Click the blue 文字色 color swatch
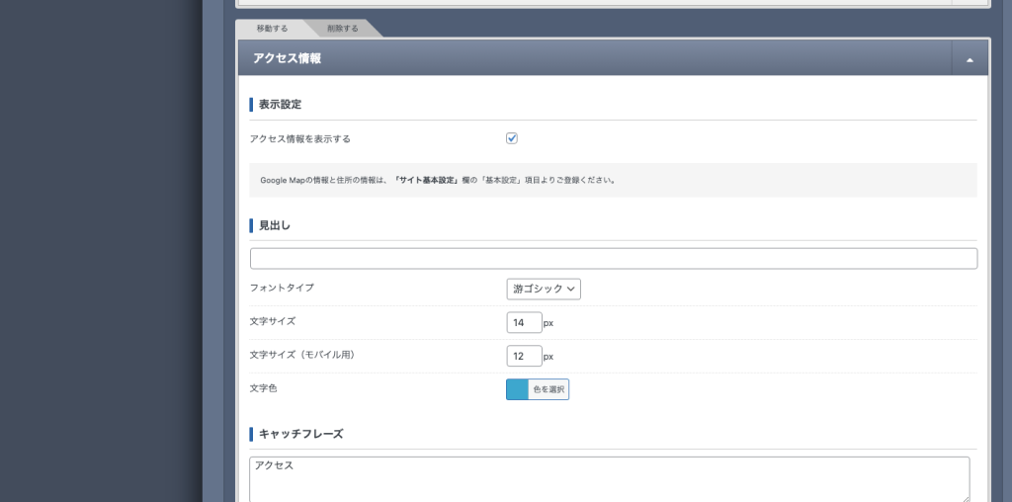 coord(518,389)
